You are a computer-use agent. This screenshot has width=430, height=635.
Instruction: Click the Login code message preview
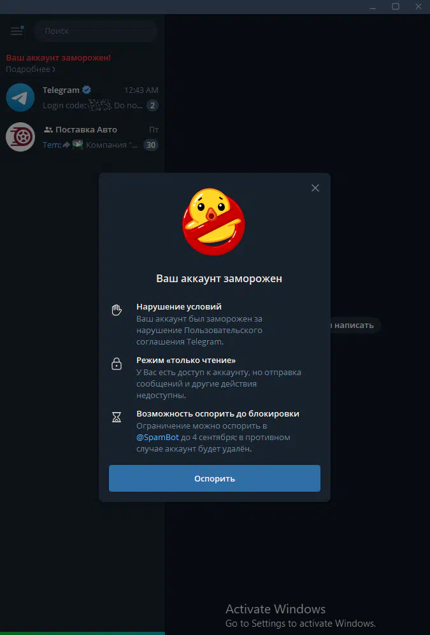[93, 106]
